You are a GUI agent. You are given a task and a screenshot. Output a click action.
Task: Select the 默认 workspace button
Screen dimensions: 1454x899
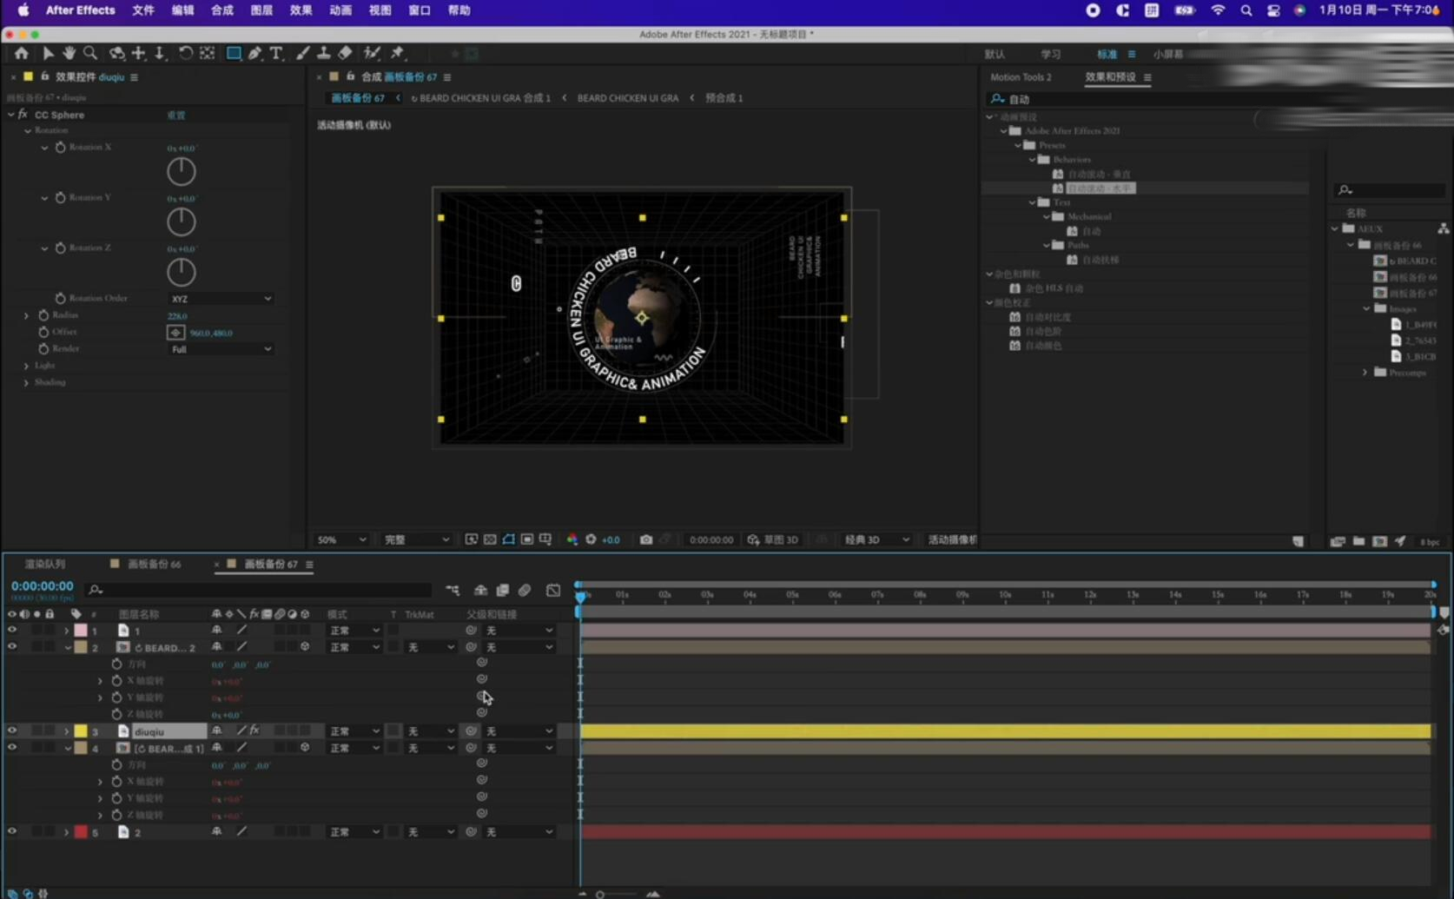(x=995, y=54)
